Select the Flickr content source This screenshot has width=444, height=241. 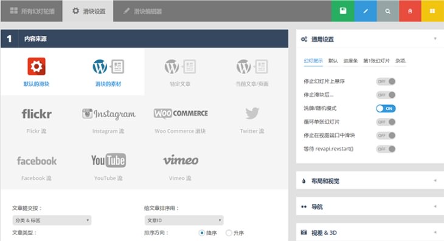click(x=36, y=119)
